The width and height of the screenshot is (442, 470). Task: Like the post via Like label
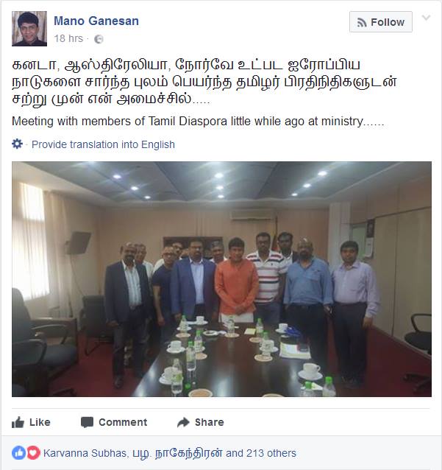[x=40, y=422]
